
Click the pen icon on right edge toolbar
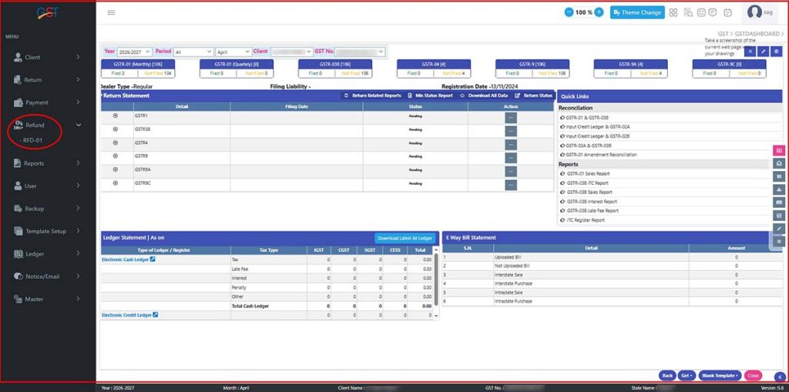779,229
